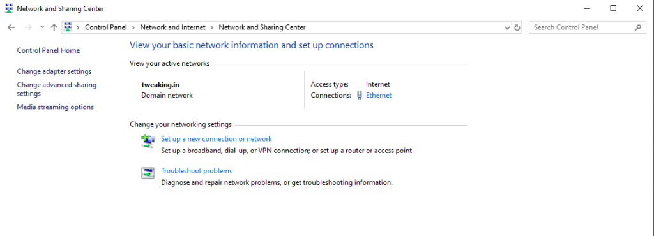Open the recent locations dropdown arrow
The image size is (654, 236).
[x=42, y=27]
